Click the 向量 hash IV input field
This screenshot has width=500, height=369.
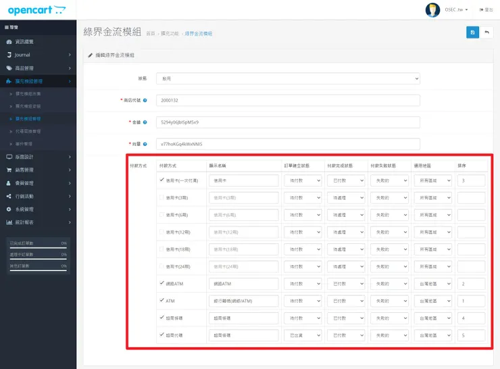(x=288, y=144)
